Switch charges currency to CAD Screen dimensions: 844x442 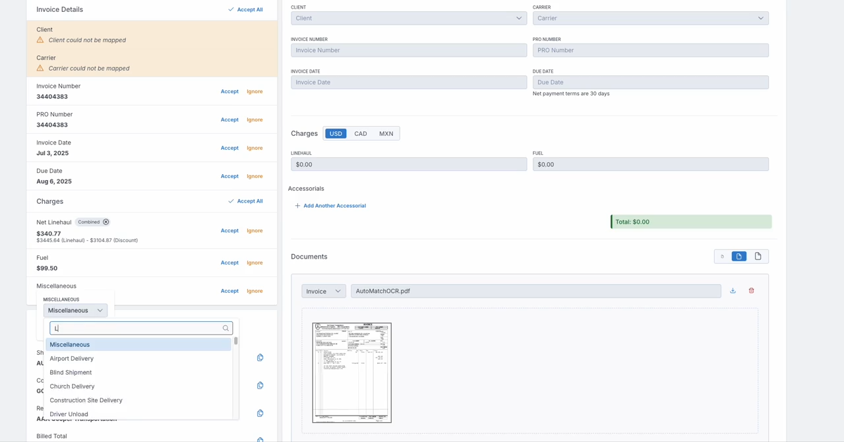[x=361, y=134]
